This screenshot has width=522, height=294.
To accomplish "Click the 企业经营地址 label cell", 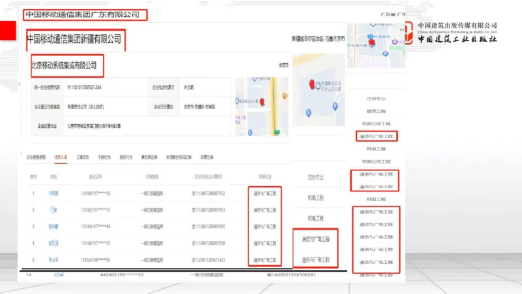I will click(x=47, y=126).
